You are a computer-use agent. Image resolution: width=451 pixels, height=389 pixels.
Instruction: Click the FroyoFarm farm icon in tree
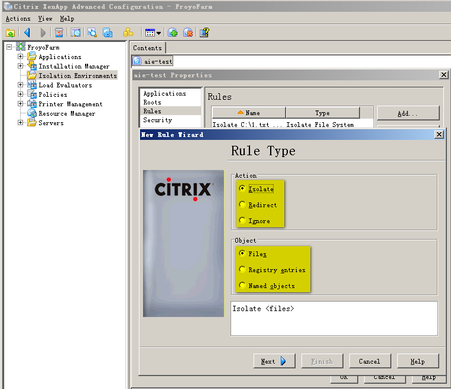click(x=21, y=47)
